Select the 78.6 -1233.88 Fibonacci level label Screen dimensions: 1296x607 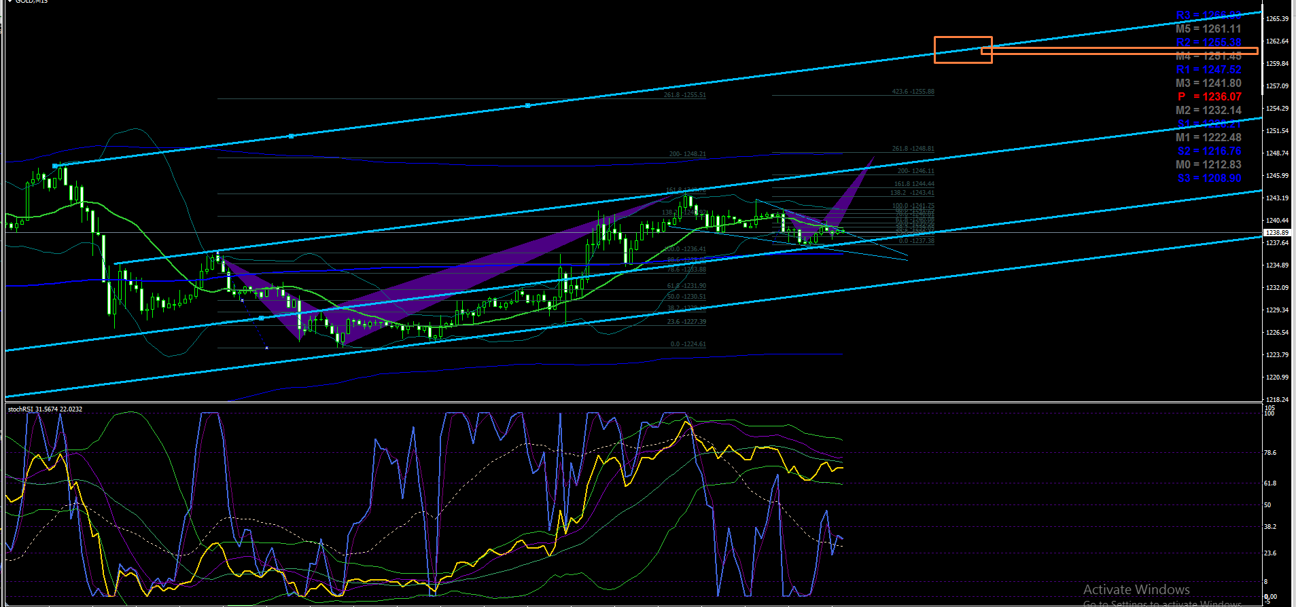(x=686, y=270)
